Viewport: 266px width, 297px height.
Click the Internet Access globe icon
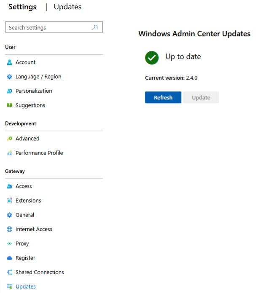click(x=10, y=229)
